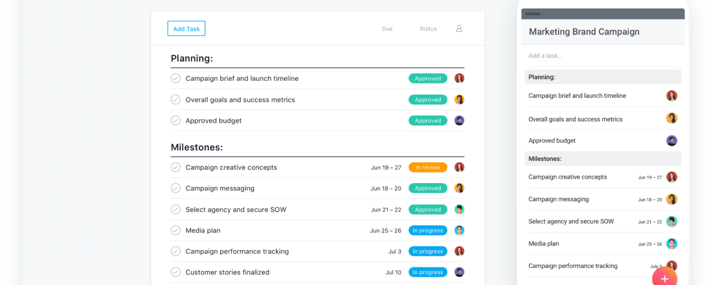Click the Add Task button
The width and height of the screenshot is (712, 285).
[x=186, y=29]
